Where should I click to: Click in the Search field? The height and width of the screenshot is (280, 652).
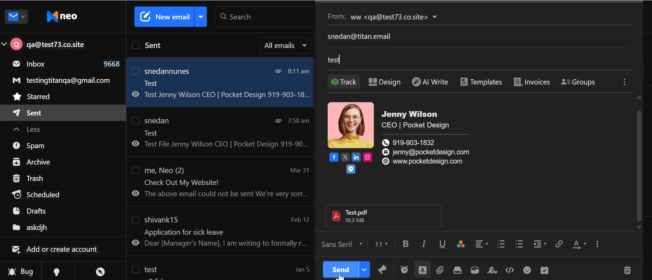coord(265,17)
